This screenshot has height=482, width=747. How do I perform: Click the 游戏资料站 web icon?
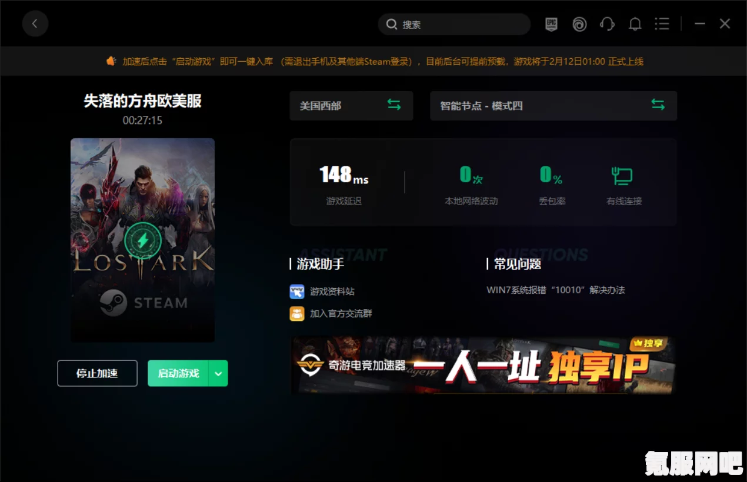[x=297, y=292]
